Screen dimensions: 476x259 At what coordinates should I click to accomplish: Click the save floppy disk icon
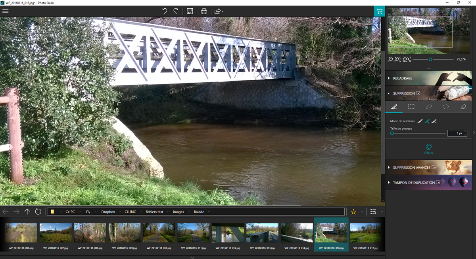click(190, 11)
